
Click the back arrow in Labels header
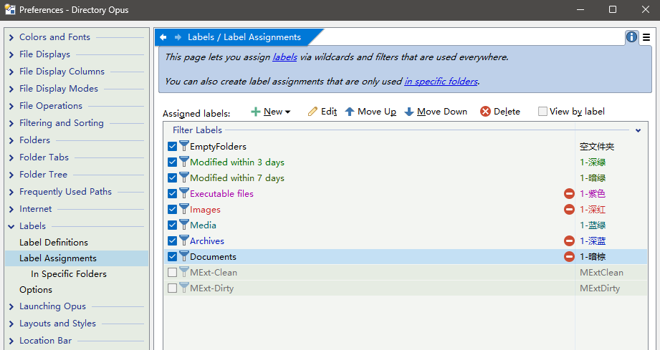(163, 37)
